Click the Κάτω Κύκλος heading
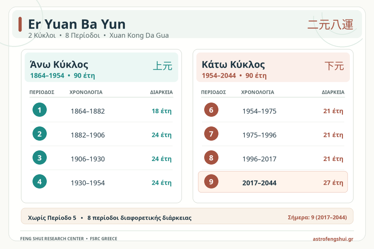Viewport: 374px width, 249px height. click(233, 64)
